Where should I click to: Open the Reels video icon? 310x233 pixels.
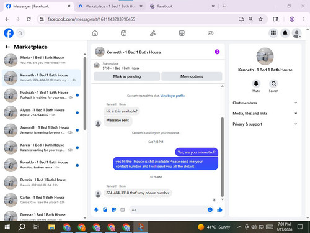[x=123, y=33]
